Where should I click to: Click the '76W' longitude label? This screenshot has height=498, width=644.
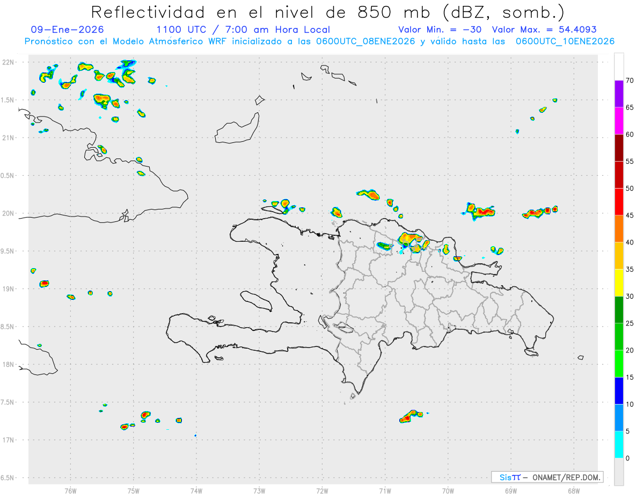(70, 490)
